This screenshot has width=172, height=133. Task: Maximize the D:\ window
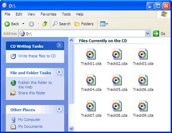tap(158, 6)
